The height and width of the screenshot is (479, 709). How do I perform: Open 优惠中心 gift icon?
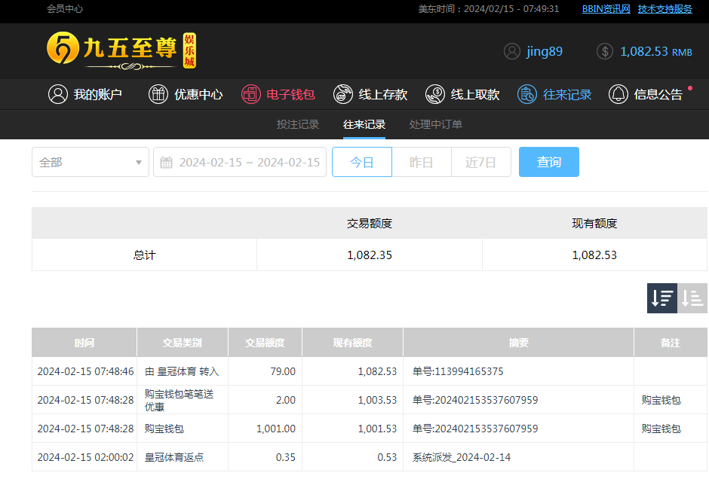158,94
